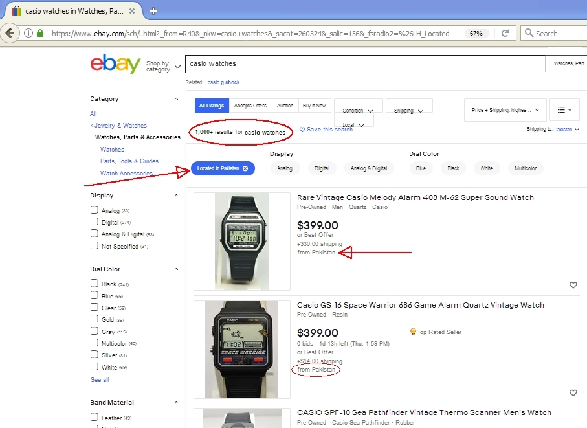This screenshot has width=587, height=428.
Task: Click the site information icon in address bar
Action: click(28, 33)
